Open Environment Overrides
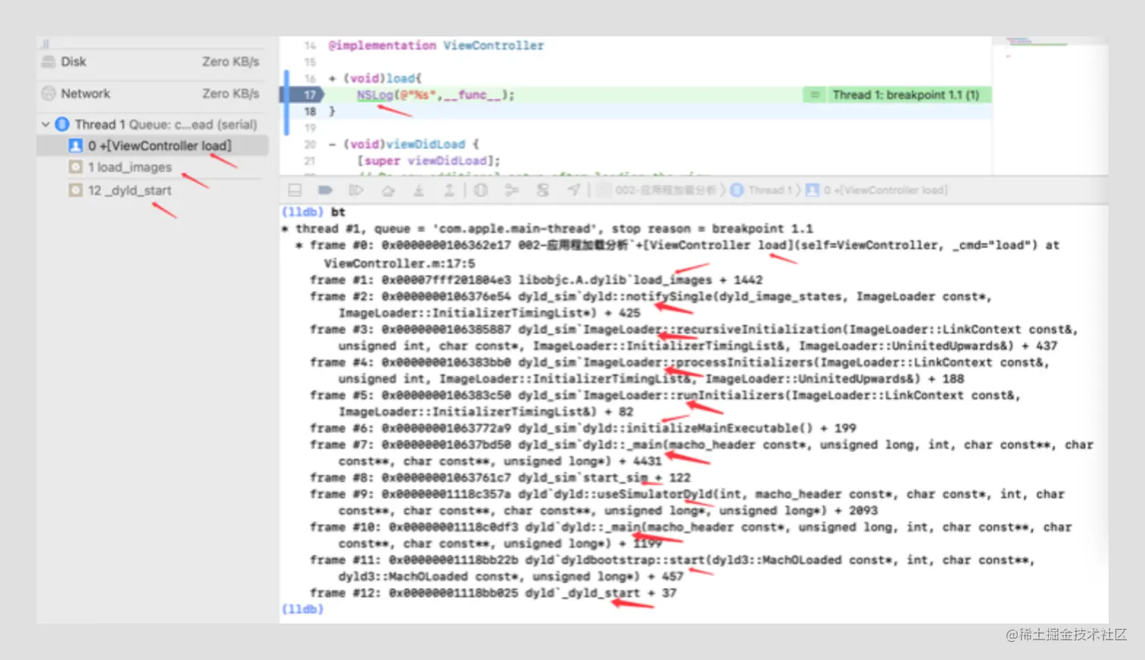Image resolution: width=1145 pixels, height=660 pixels. pos(543,190)
